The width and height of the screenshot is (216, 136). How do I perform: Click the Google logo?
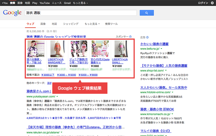[x=12, y=13]
